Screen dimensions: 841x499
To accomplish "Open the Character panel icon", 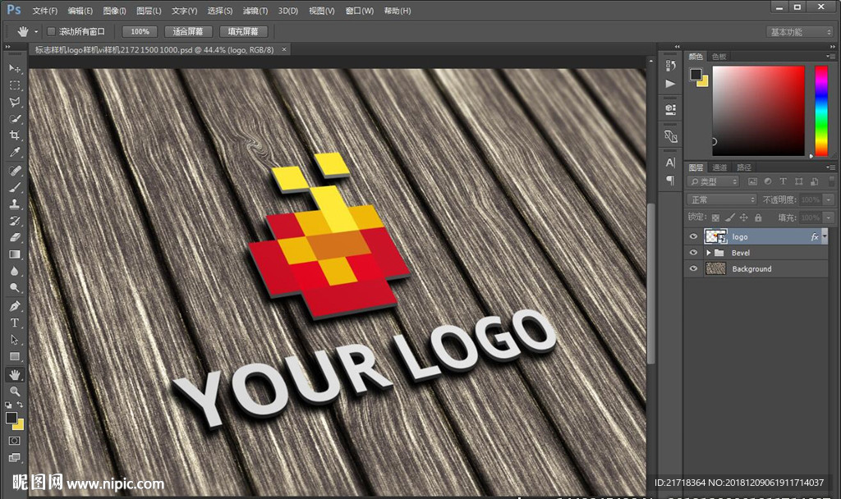I will point(670,163).
